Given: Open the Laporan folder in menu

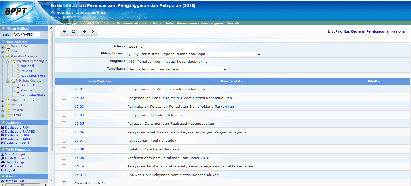Looking at the screenshot, I should [17, 110].
